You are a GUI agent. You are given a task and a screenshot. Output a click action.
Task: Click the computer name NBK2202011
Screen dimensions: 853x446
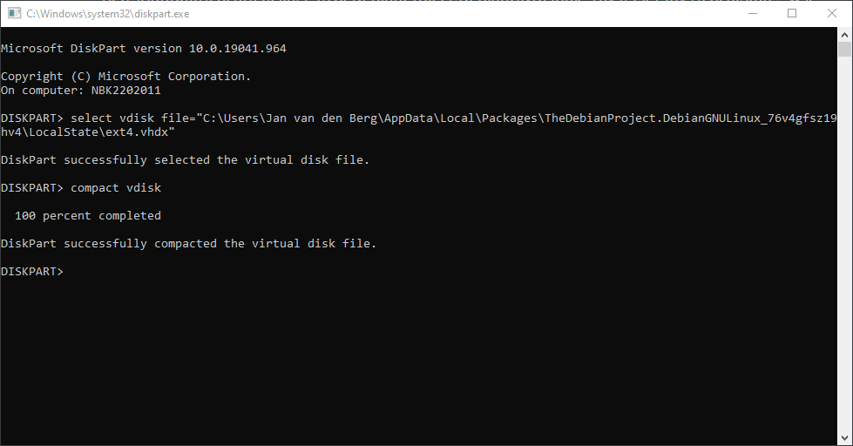125,91
